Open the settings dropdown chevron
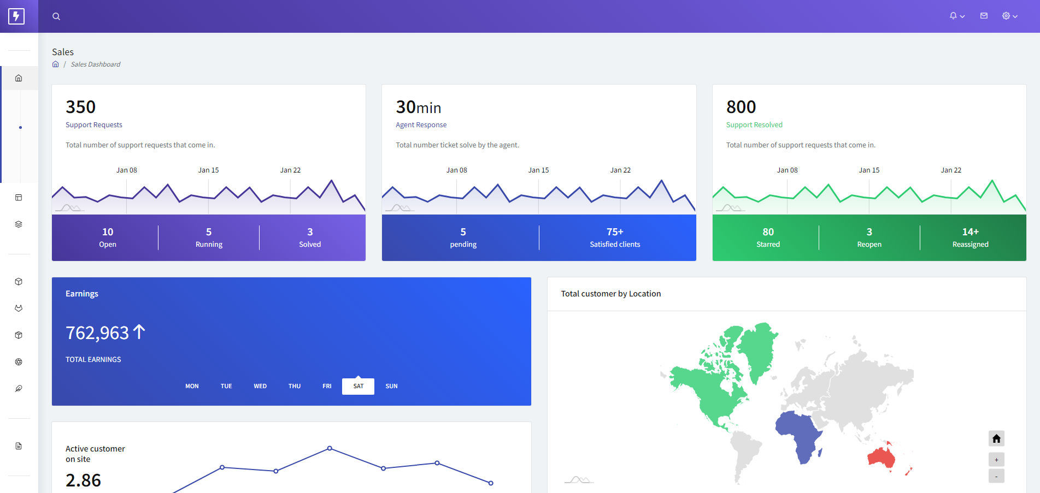Image resolution: width=1040 pixels, height=493 pixels. 1015,16
